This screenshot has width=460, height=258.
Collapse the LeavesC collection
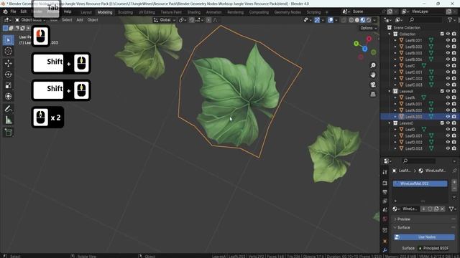(x=390, y=123)
